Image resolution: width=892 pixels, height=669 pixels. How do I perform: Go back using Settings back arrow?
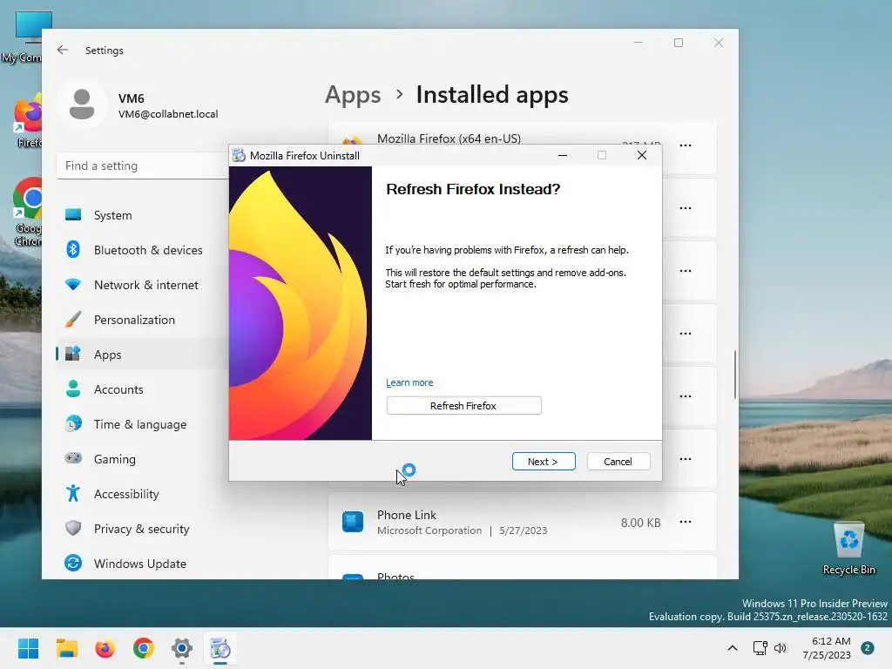tap(63, 50)
